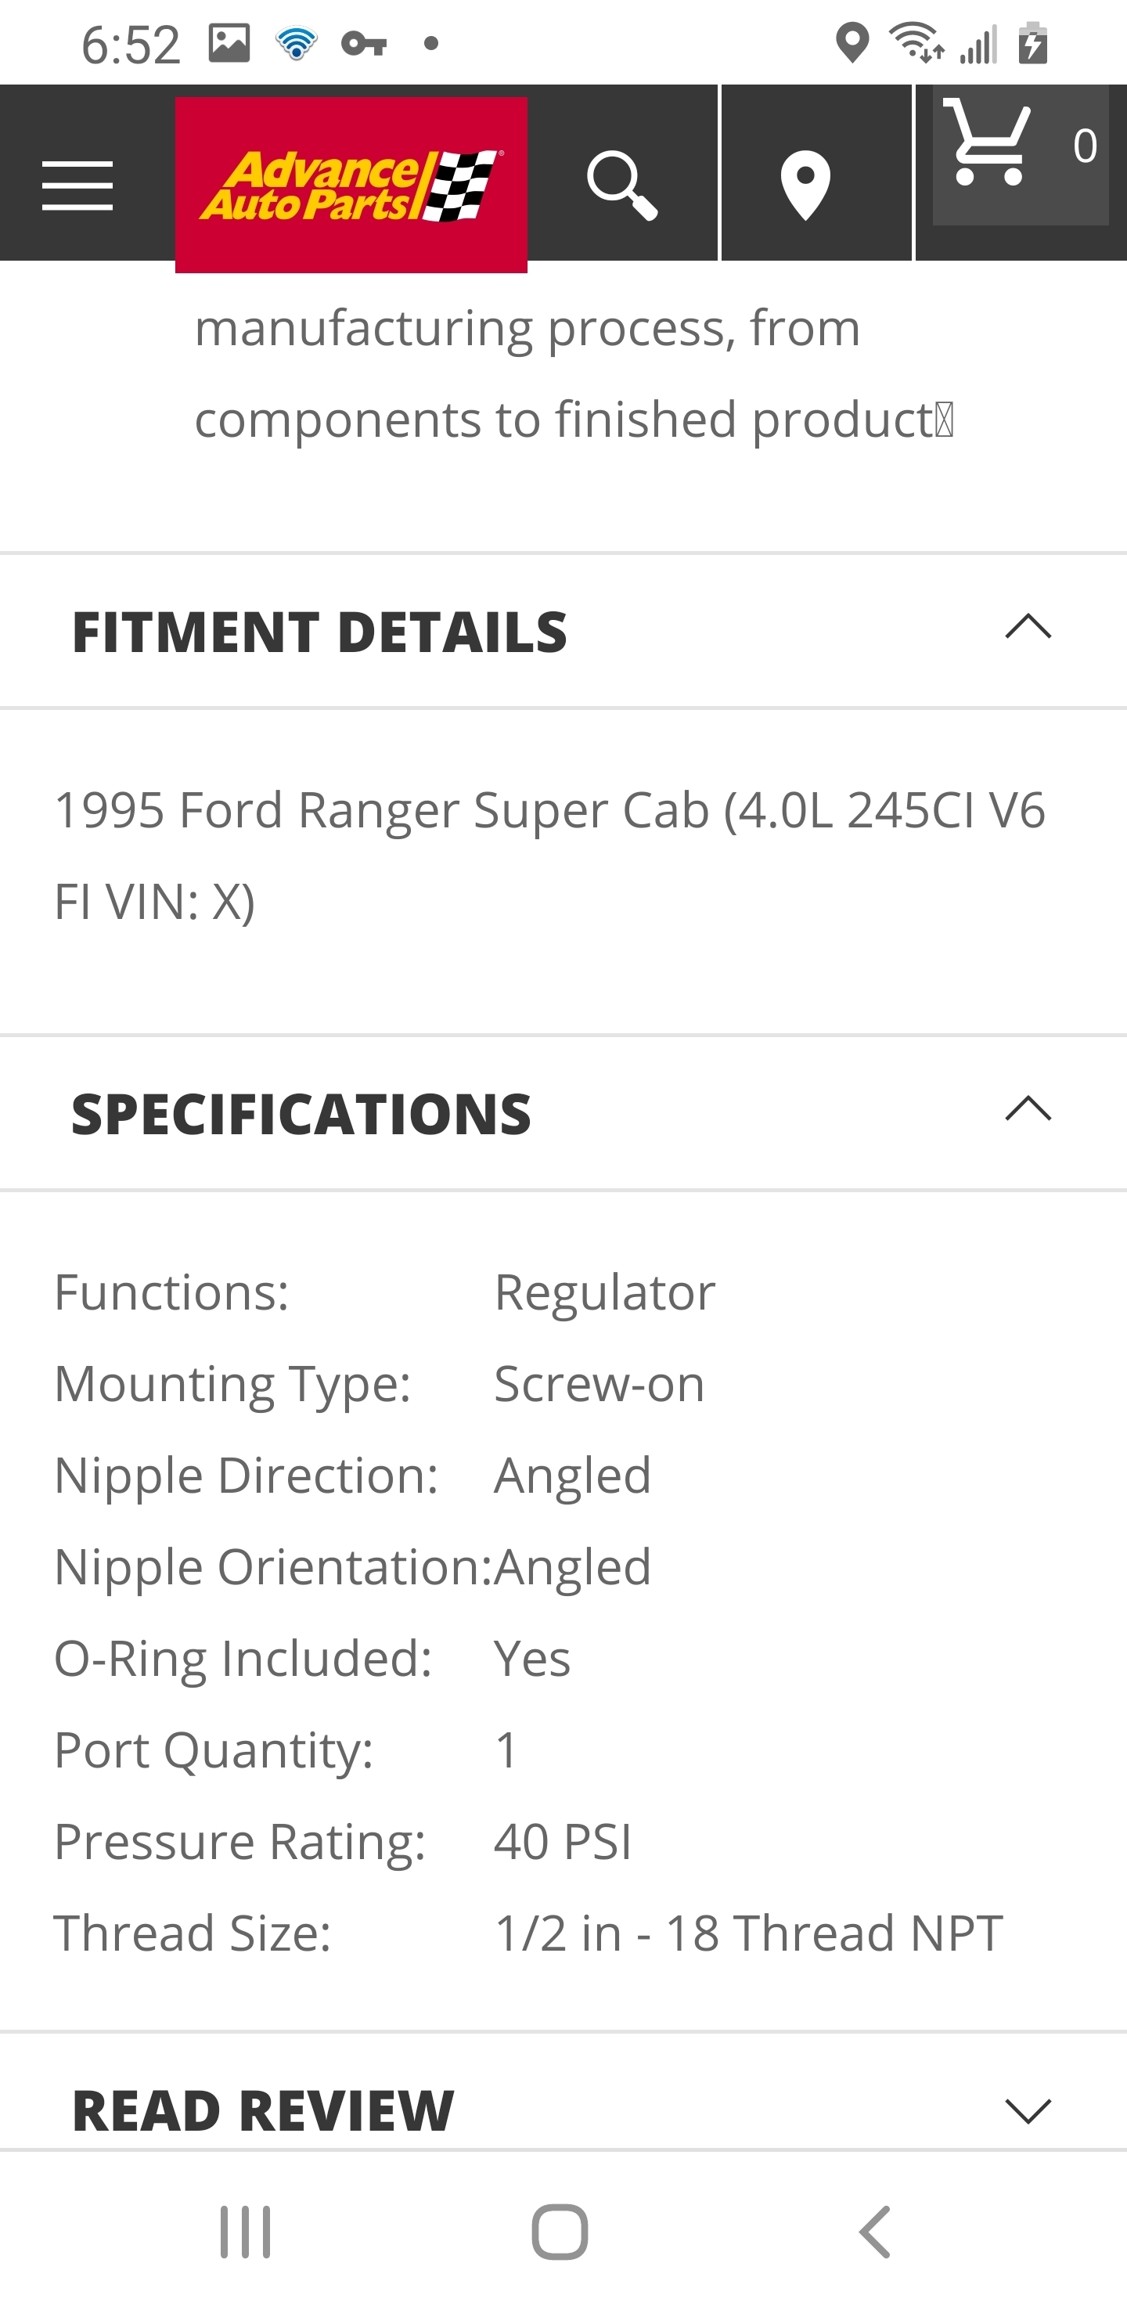Tap the status bar picture notification icon

coord(229,43)
